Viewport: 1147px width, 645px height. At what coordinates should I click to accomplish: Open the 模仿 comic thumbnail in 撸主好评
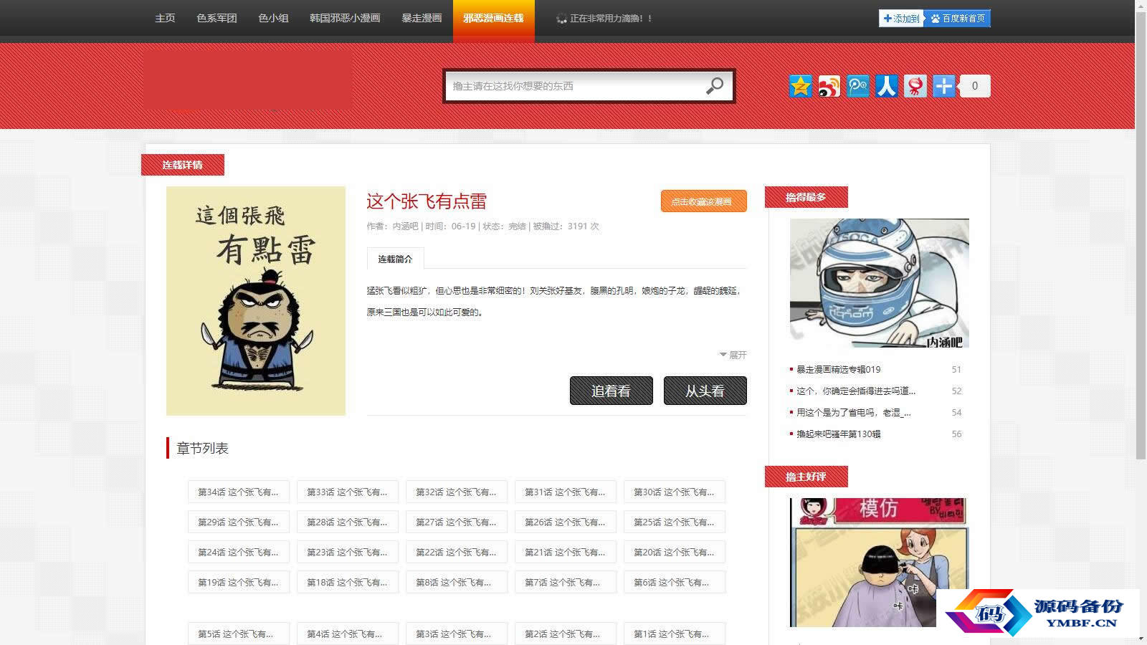(x=880, y=563)
